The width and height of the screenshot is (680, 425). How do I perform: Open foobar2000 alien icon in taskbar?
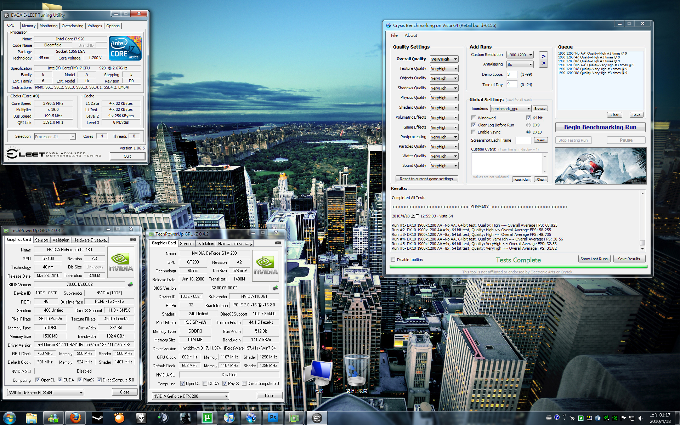pyautogui.click(x=141, y=418)
